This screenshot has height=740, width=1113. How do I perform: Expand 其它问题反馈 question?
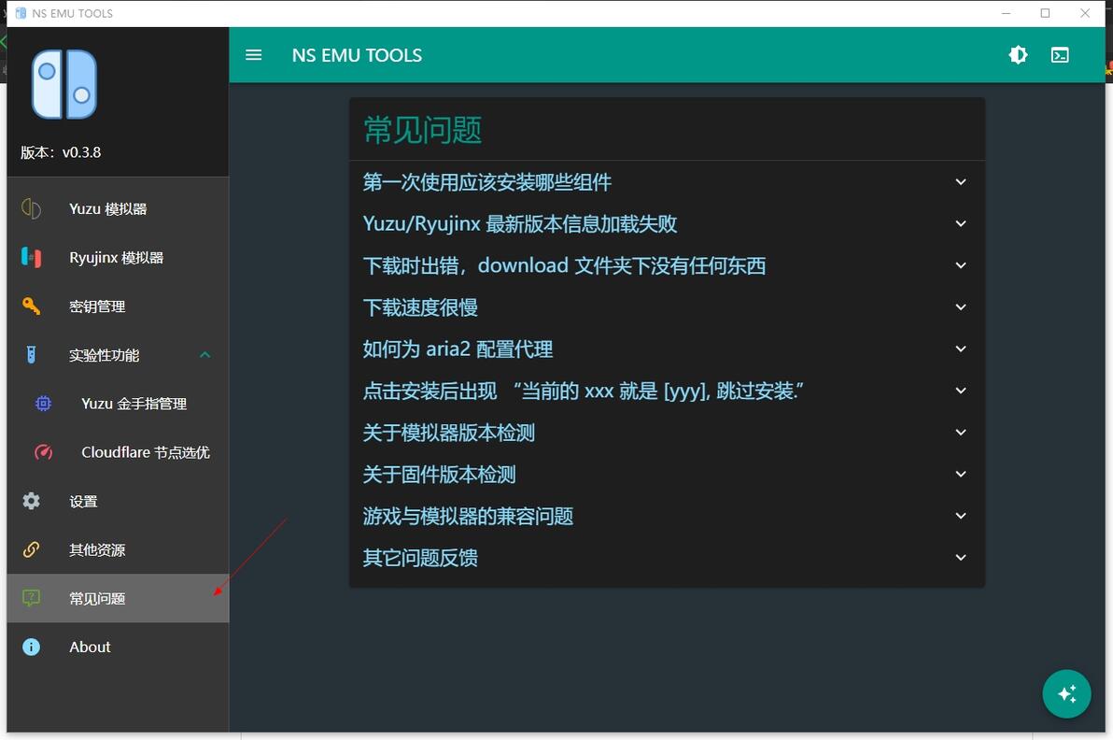click(x=667, y=558)
